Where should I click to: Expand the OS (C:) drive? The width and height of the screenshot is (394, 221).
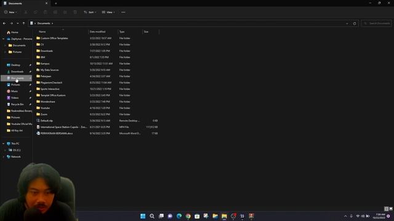(x=5, y=150)
